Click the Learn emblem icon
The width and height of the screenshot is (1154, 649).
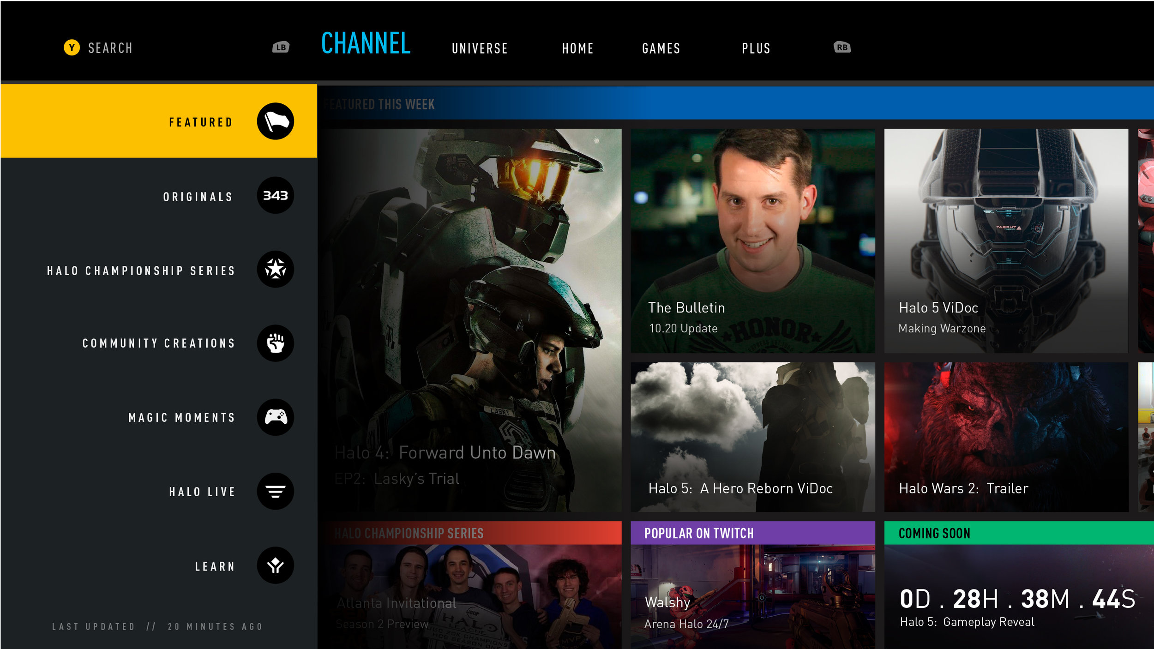pyautogui.click(x=275, y=565)
